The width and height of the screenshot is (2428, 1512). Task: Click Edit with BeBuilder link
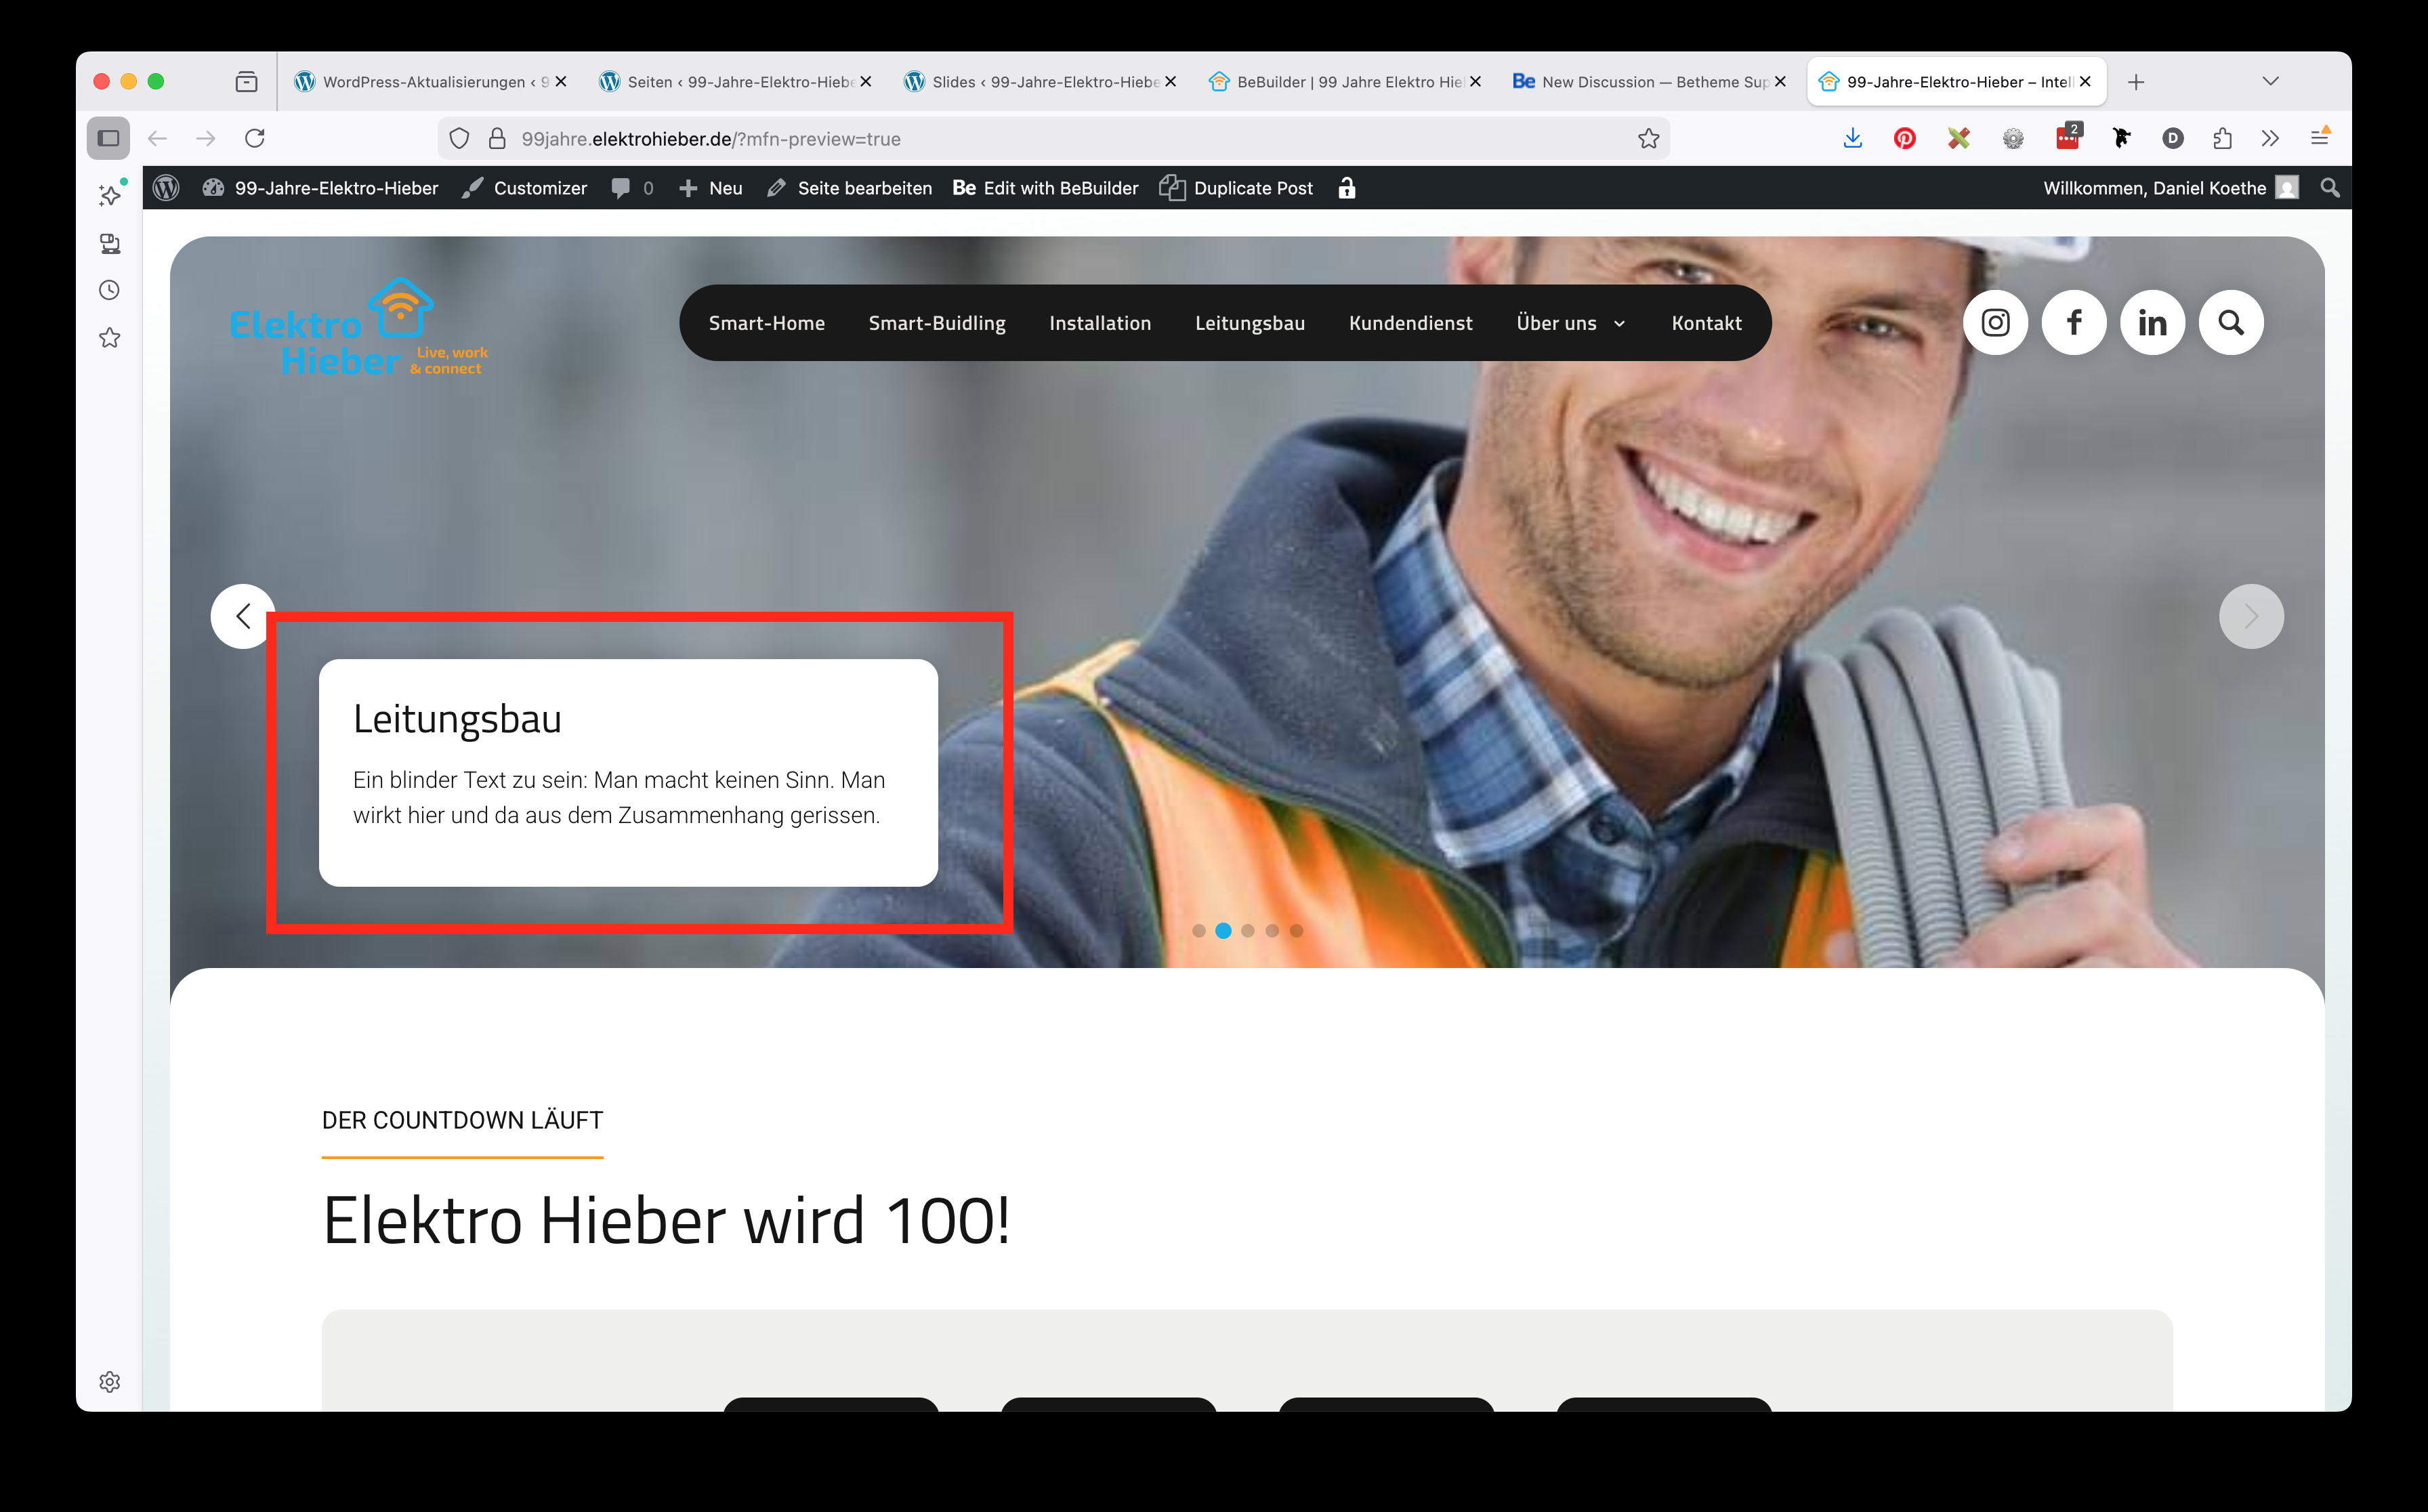[x=1046, y=188]
